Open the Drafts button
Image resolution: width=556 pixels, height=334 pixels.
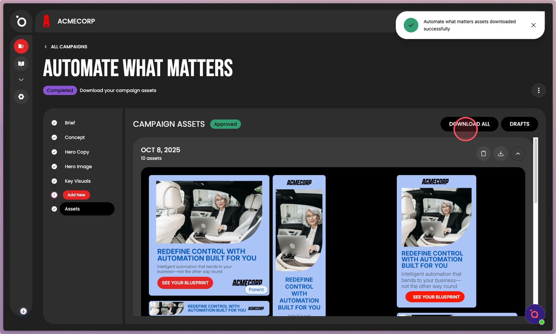tap(520, 124)
